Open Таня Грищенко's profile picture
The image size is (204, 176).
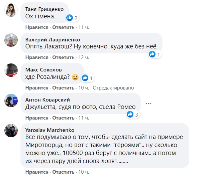pyautogui.click(x=11, y=10)
